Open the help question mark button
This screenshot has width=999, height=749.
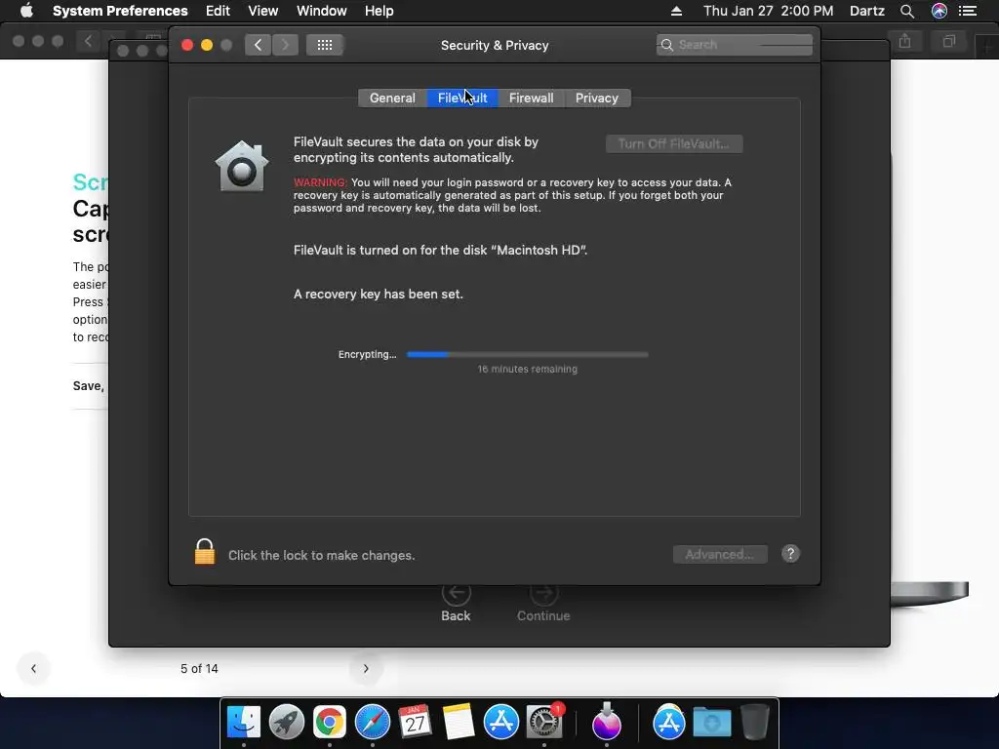tap(790, 554)
